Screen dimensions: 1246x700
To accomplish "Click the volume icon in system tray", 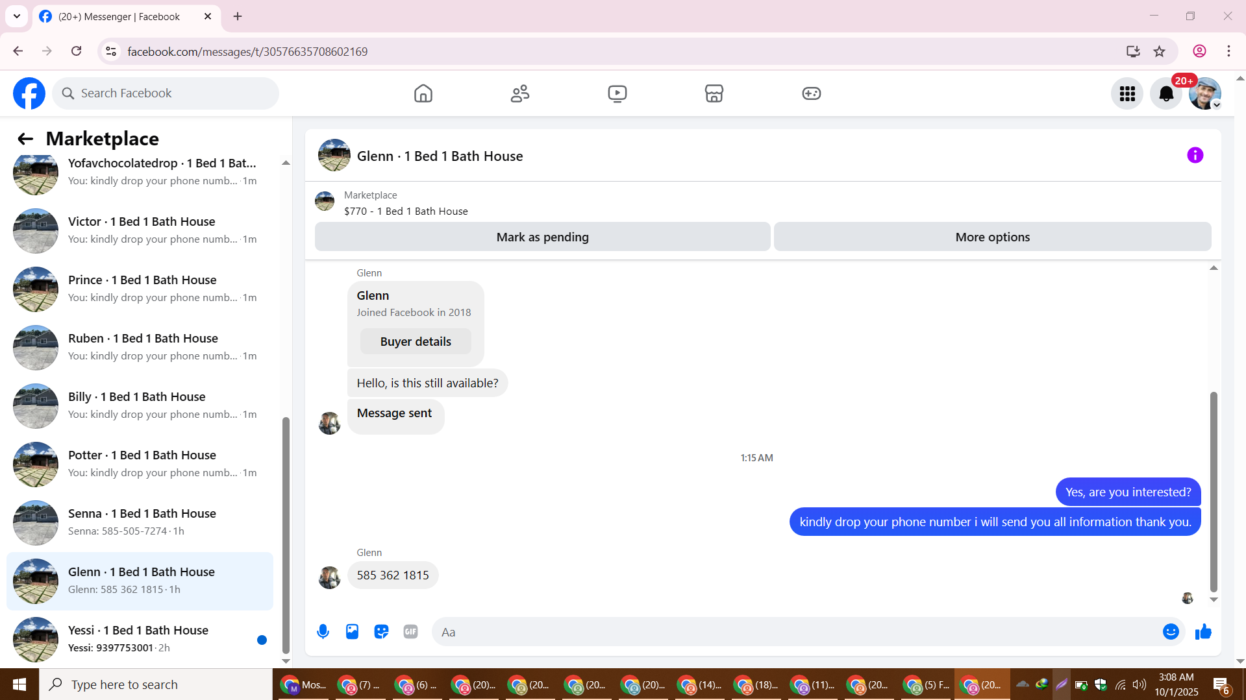I will coord(1139,684).
